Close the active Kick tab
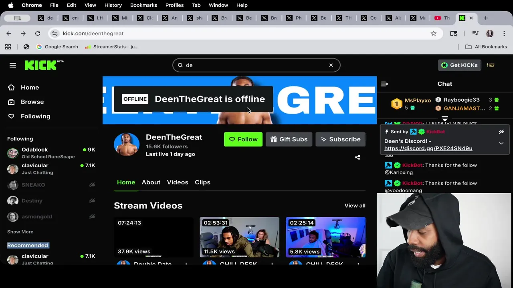This screenshot has height=288, width=513. click(471, 18)
